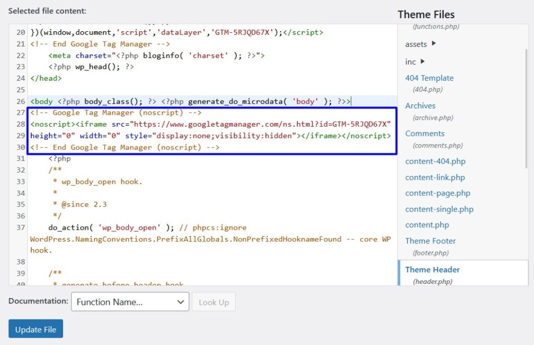Viewport: 534px width, 345px height.
Task: Open content-404.php file
Action: (x=435, y=161)
